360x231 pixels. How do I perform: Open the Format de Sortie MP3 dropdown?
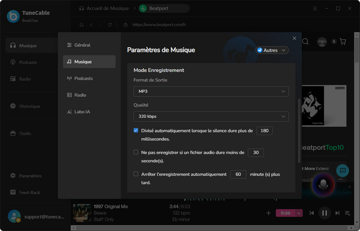[211, 91]
